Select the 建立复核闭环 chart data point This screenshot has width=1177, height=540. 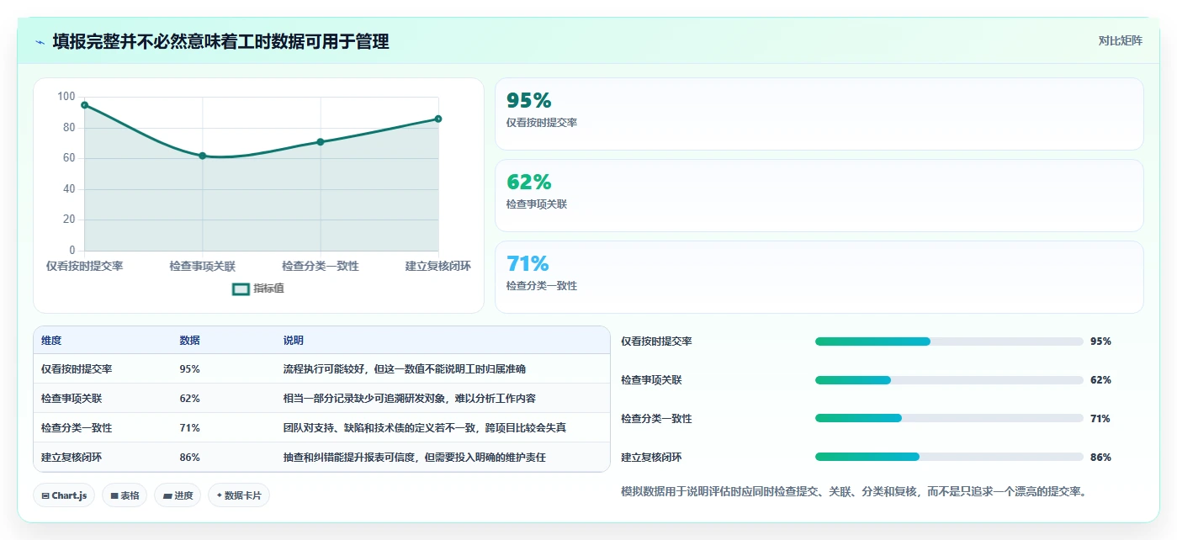[x=438, y=119]
